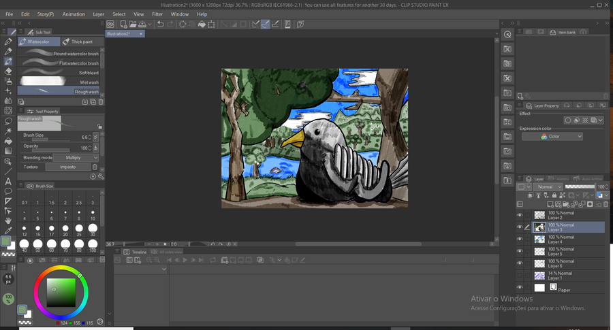Delete sub tool via trash icon
The image size is (613, 330).
pos(101,102)
